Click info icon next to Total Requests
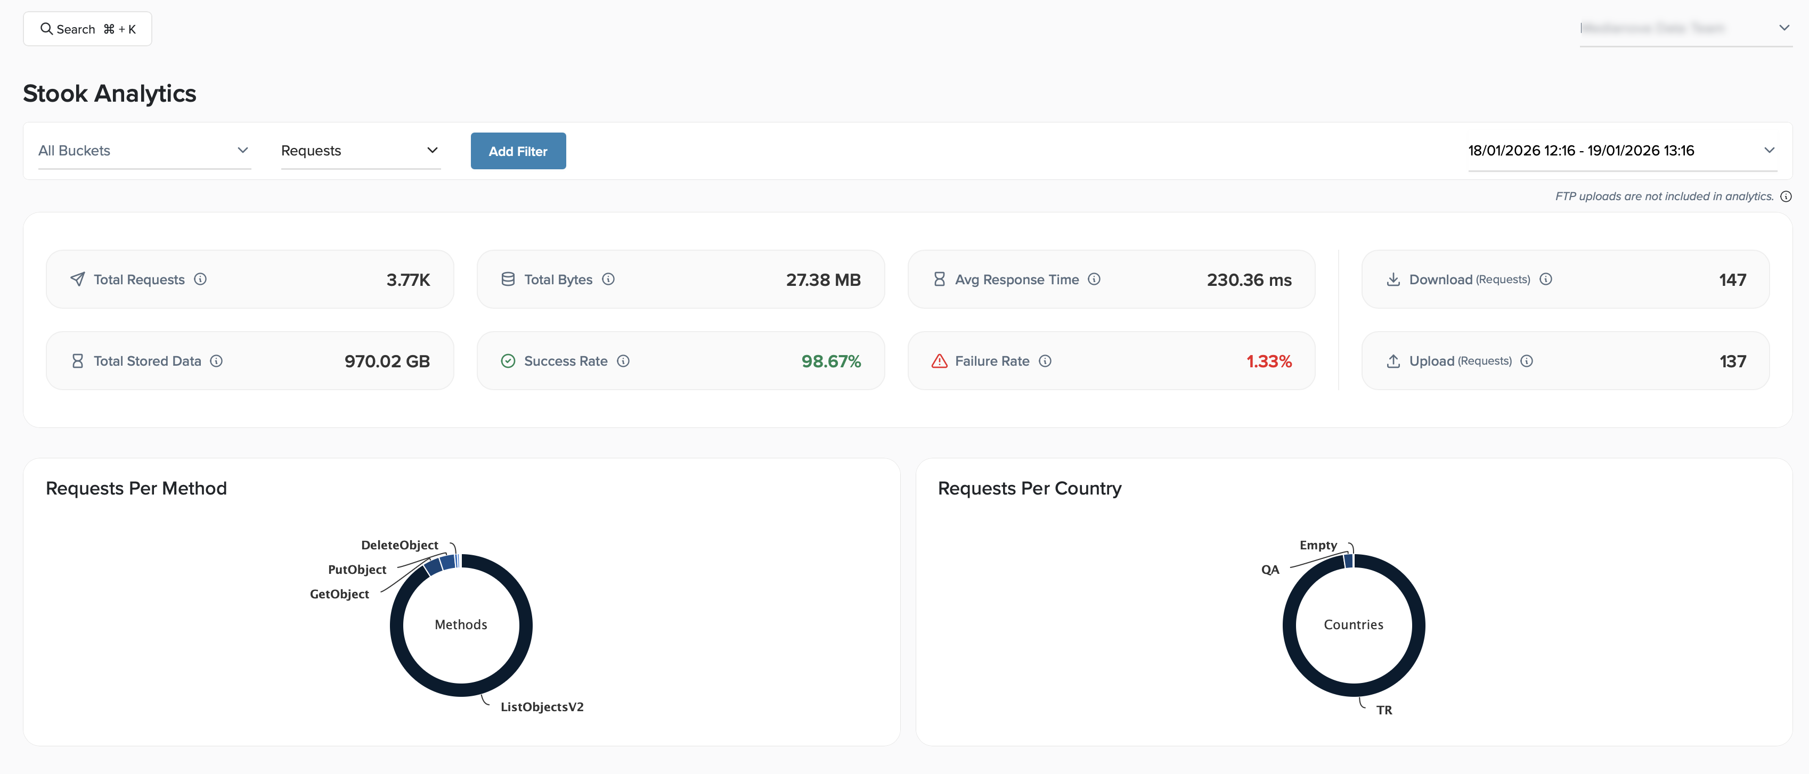 [x=200, y=279]
